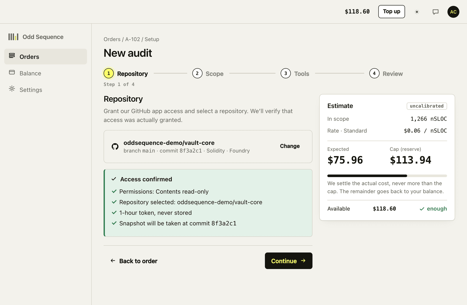The image size is (467, 305).
Task: Jump to step 2 Scope
Action: (208, 73)
